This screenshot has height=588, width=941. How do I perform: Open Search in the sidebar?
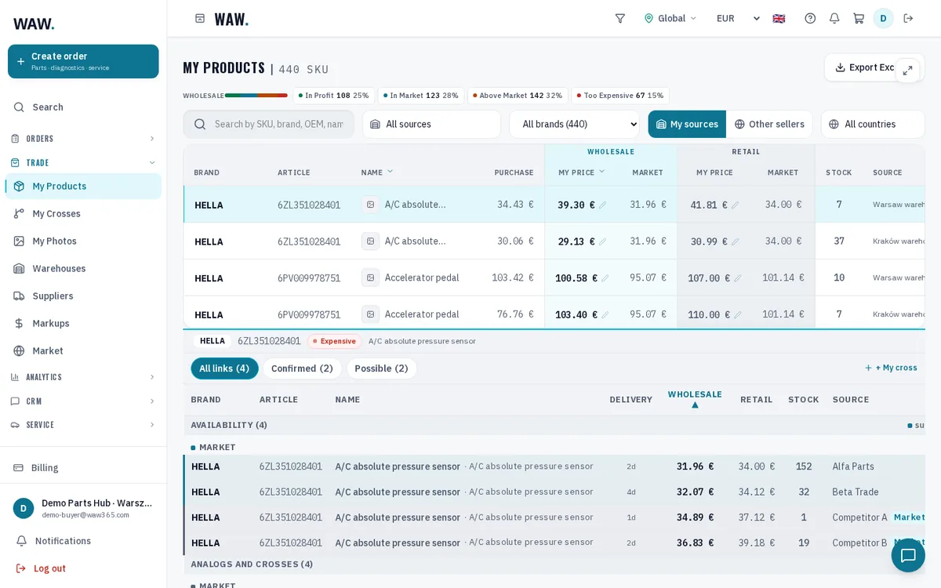tap(83, 107)
